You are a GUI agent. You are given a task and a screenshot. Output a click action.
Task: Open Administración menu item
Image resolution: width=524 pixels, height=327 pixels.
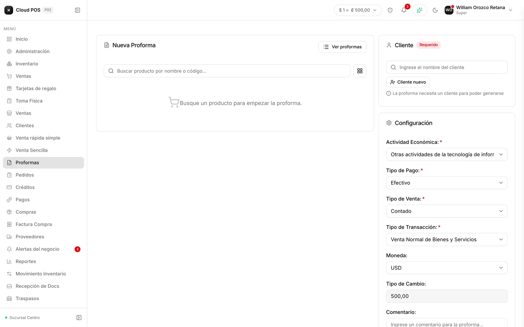pos(44,52)
